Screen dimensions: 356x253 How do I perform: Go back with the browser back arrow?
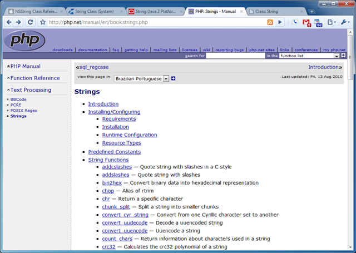point(9,22)
